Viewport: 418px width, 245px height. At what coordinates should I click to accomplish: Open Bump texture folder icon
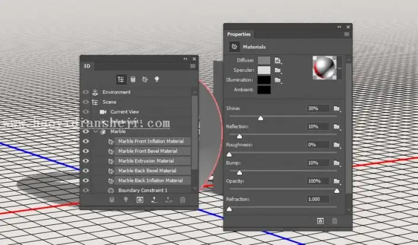coord(337,163)
